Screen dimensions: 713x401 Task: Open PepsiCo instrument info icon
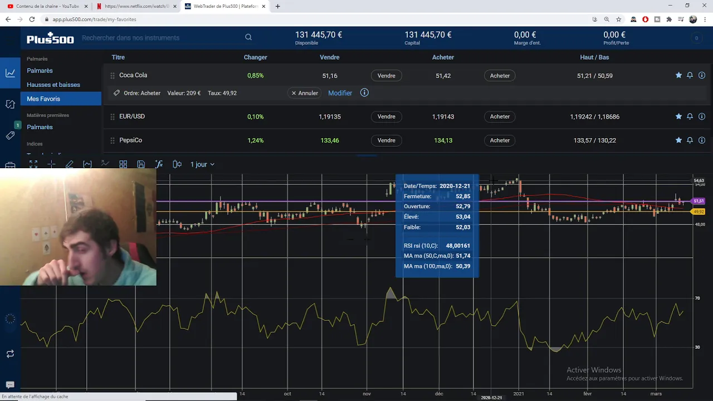point(702,140)
